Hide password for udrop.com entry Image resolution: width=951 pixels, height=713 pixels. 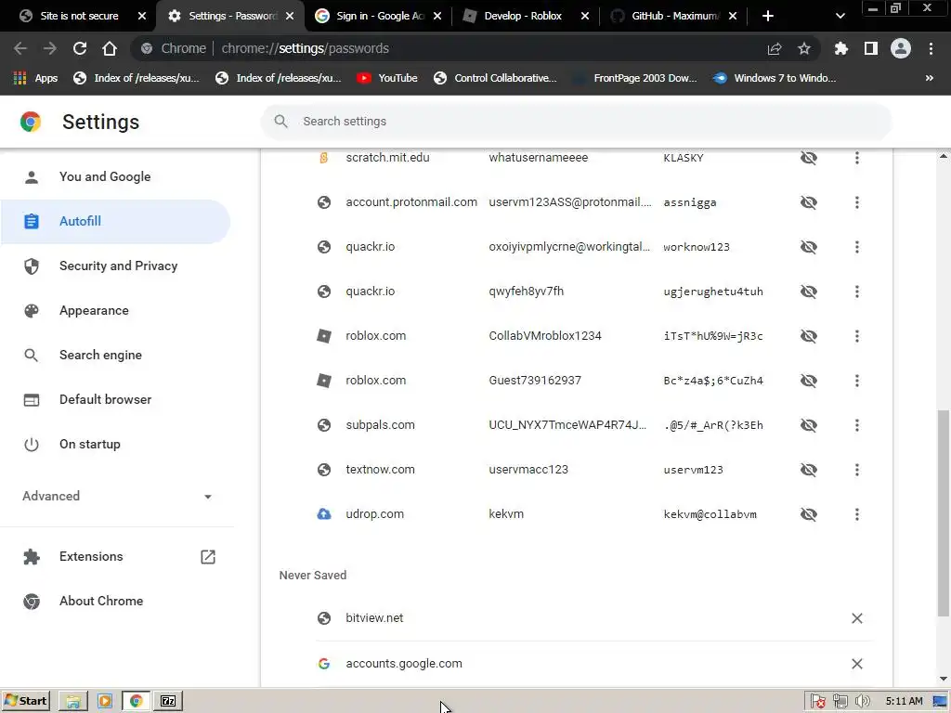click(809, 514)
